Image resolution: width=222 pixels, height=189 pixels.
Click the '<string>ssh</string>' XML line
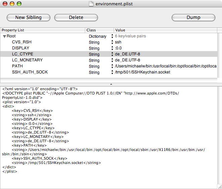tap(32, 115)
